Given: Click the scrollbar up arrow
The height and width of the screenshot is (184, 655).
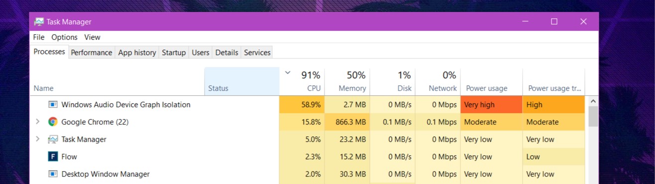Looking at the screenshot, I should 593,101.
